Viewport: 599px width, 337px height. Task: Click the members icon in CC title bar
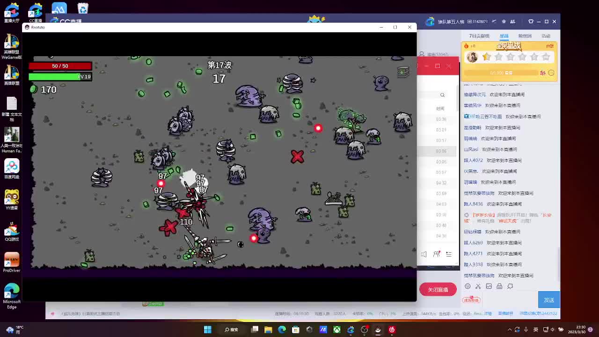click(512, 22)
